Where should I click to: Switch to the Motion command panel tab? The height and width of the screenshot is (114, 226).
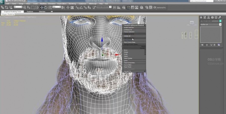212,17
